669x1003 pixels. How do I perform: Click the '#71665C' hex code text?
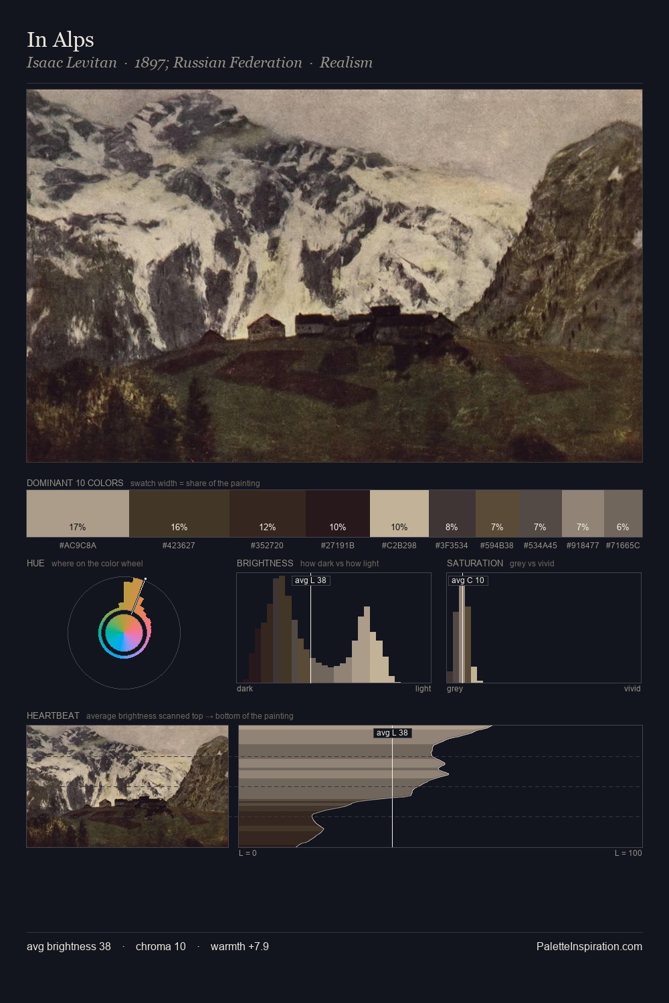[623, 546]
